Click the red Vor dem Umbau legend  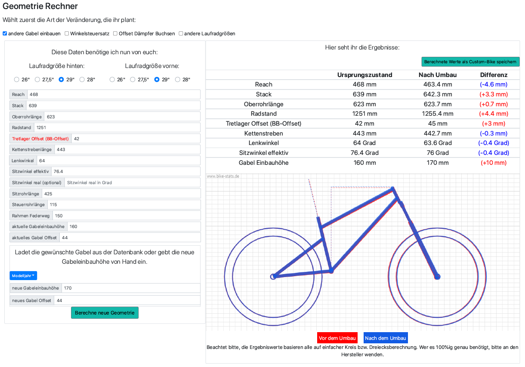coord(337,338)
